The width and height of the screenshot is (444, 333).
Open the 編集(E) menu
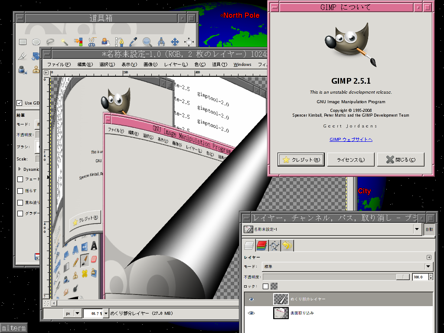pos(85,65)
